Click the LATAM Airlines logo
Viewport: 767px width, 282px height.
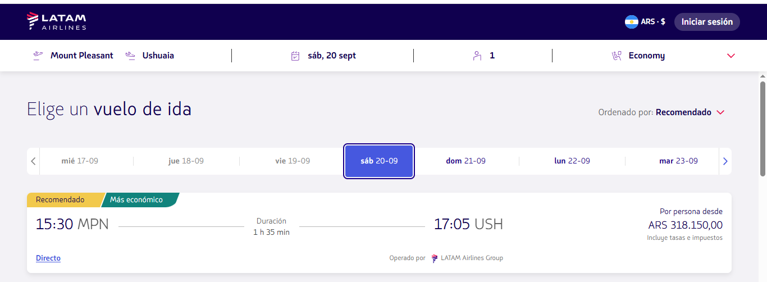click(56, 21)
